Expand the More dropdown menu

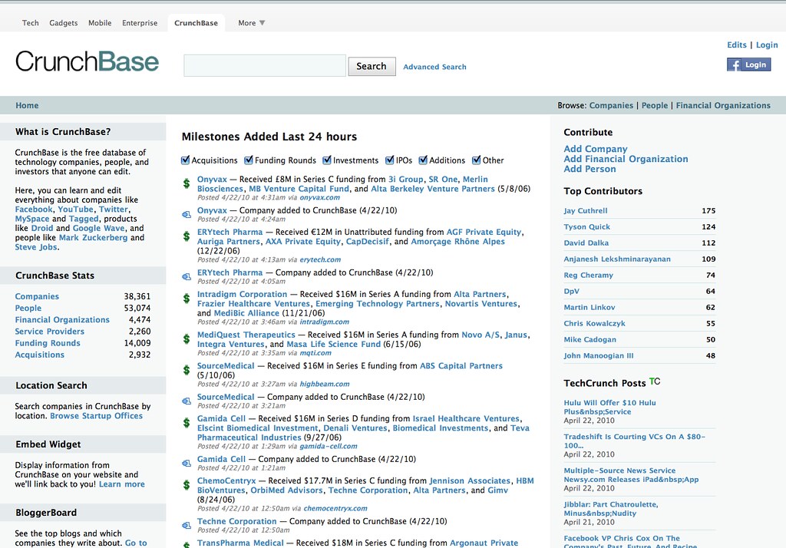[251, 23]
